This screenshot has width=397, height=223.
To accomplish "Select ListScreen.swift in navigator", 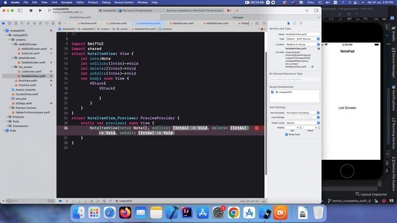I will 31,72.
